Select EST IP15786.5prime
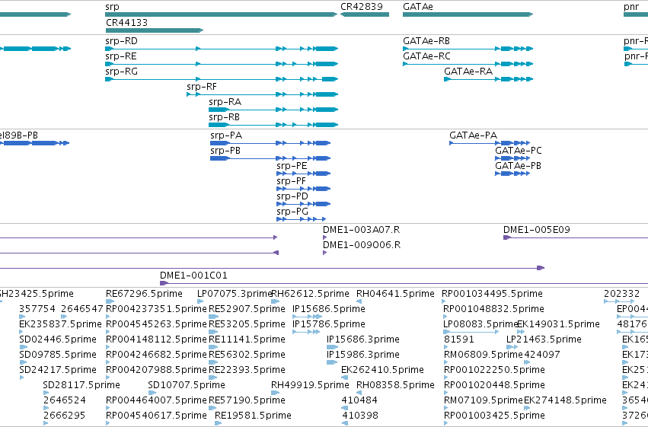The width and height of the screenshot is (648, 427). 306,332
